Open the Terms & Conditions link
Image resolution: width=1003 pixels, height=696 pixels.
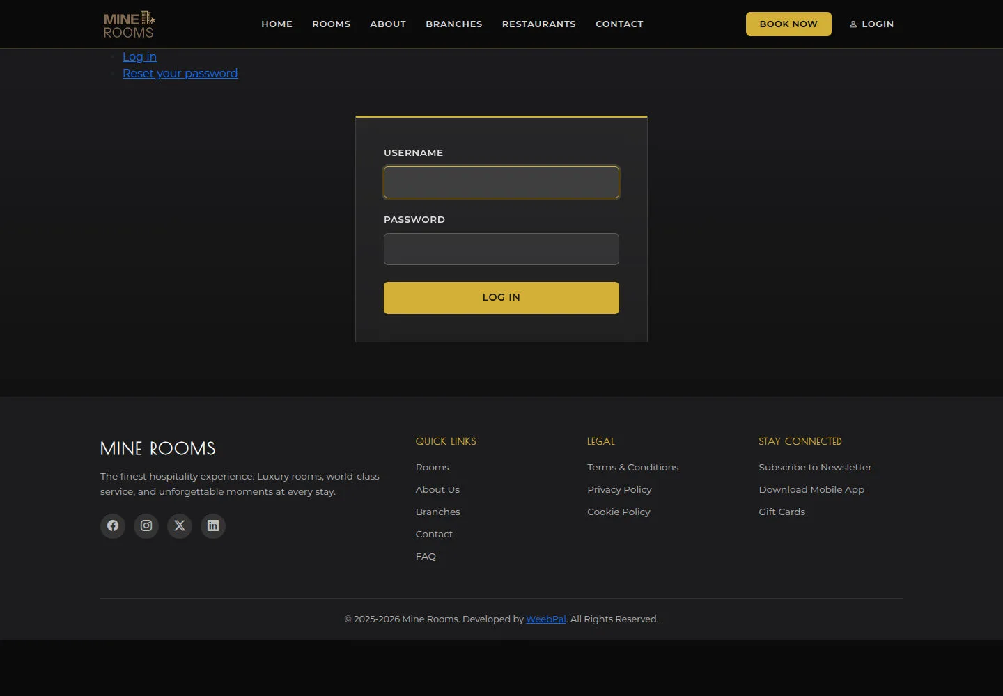coord(632,467)
